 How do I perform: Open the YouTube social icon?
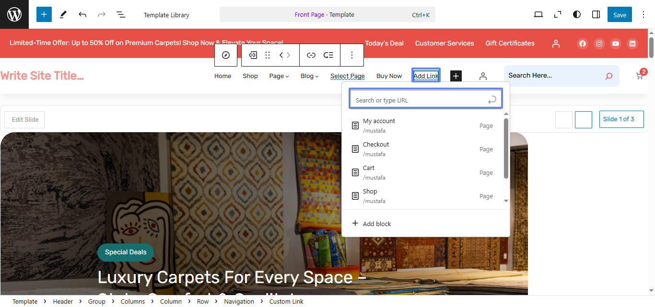pos(616,44)
